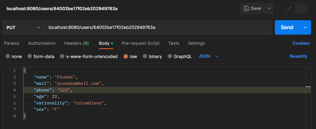The height and width of the screenshot is (129, 316).
Task: Switch to the Params tab
Action: pos(12,43)
